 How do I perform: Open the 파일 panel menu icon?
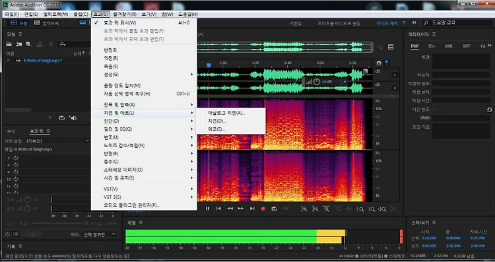(20, 34)
